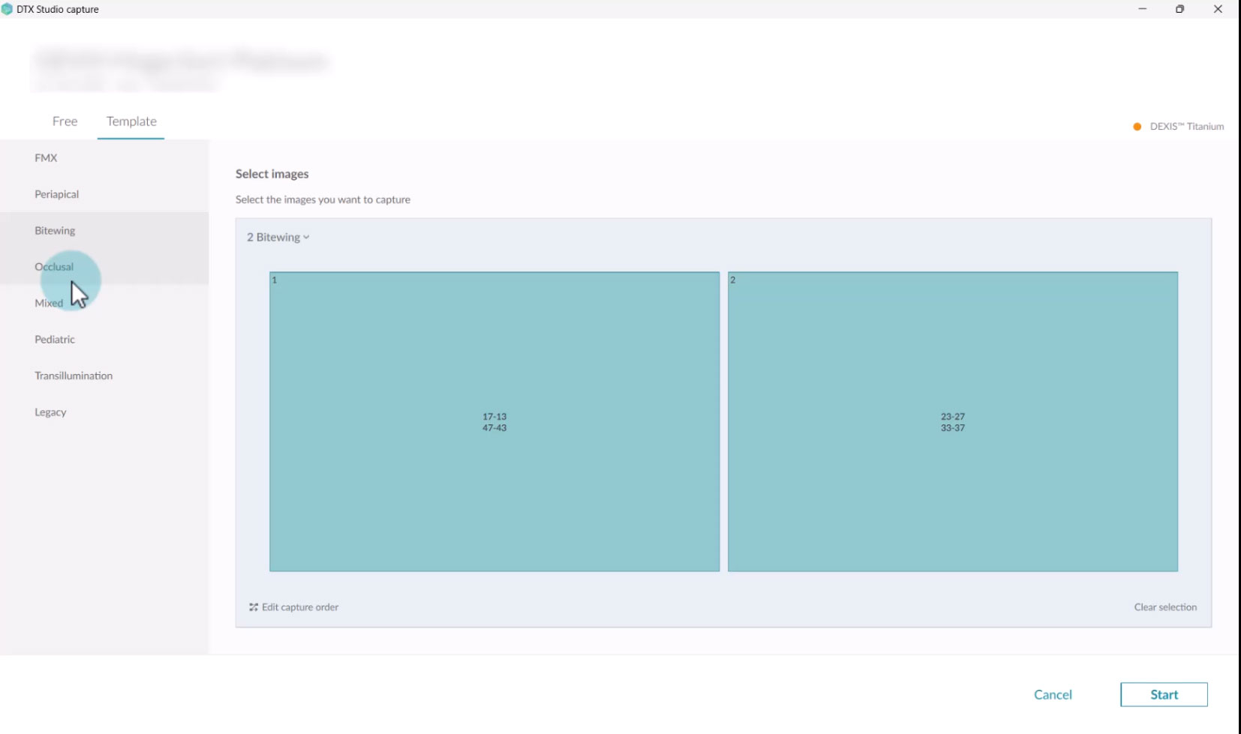The height and width of the screenshot is (734, 1241).
Task: Open the FMX template category
Action: [x=104, y=157]
